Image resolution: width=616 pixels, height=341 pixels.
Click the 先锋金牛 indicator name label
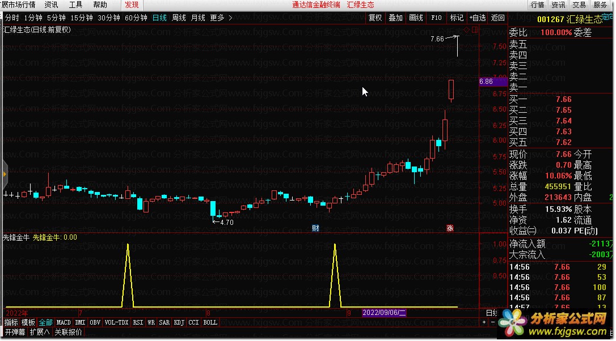point(16,237)
